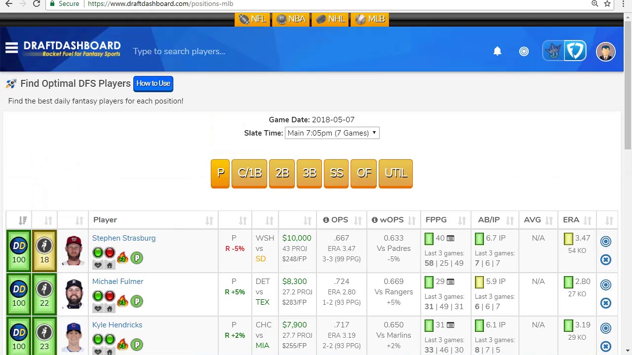The image size is (632, 355).
Task: Target Stephen Strasburg with bullseye icon
Action: click(x=606, y=242)
